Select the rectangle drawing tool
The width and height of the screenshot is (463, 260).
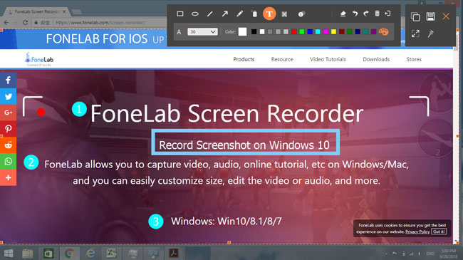click(x=180, y=14)
